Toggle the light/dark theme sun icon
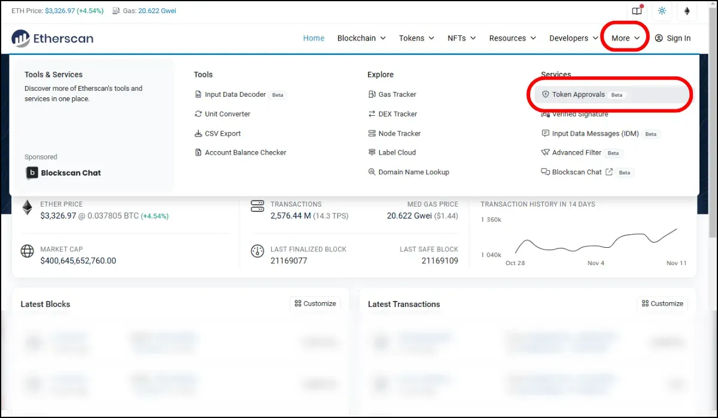This screenshot has width=718, height=418. click(x=662, y=11)
